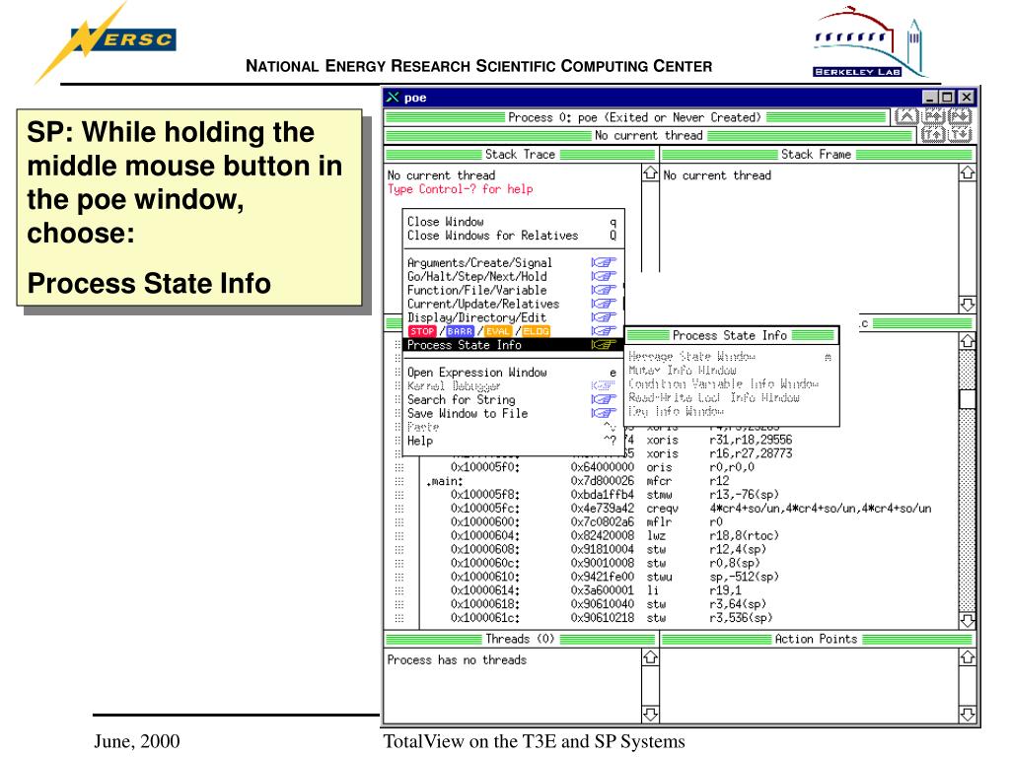Toggle breakpoint marker beside address 0x10000610
The image size is (1010, 757).
(x=398, y=577)
